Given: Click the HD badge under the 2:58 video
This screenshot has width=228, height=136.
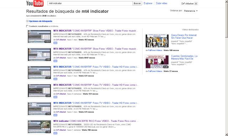Looking at the screenshot, I should click(55, 61).
